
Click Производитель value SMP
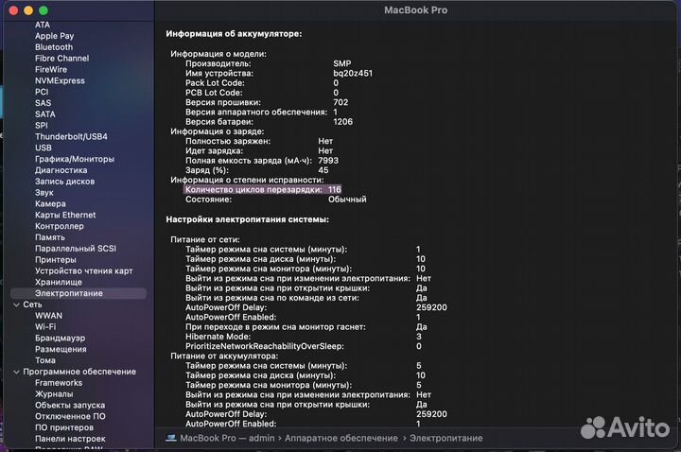click(x=341, y=63)
